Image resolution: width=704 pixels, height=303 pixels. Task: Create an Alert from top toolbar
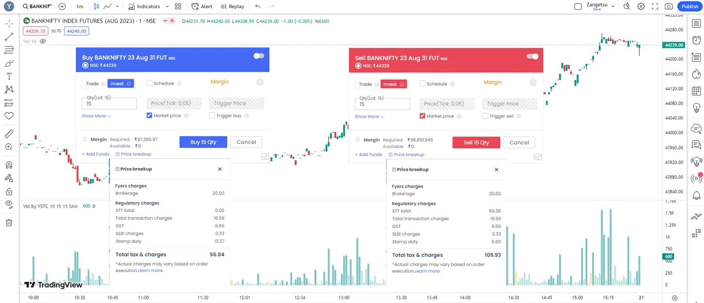coord(202,6)
